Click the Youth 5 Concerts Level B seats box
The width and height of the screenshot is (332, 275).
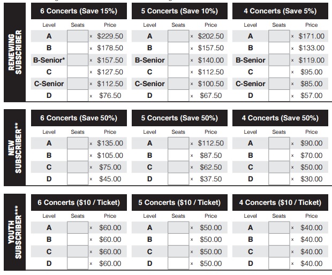pyautogui.click(x=178, y=240)
